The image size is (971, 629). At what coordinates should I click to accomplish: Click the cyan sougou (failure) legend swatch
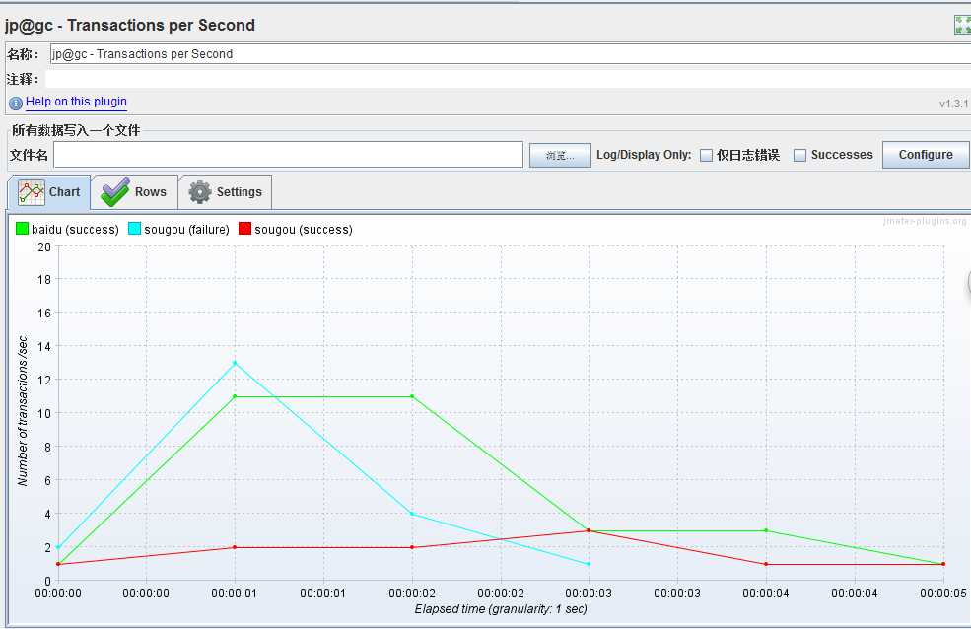tap(134, 229)
